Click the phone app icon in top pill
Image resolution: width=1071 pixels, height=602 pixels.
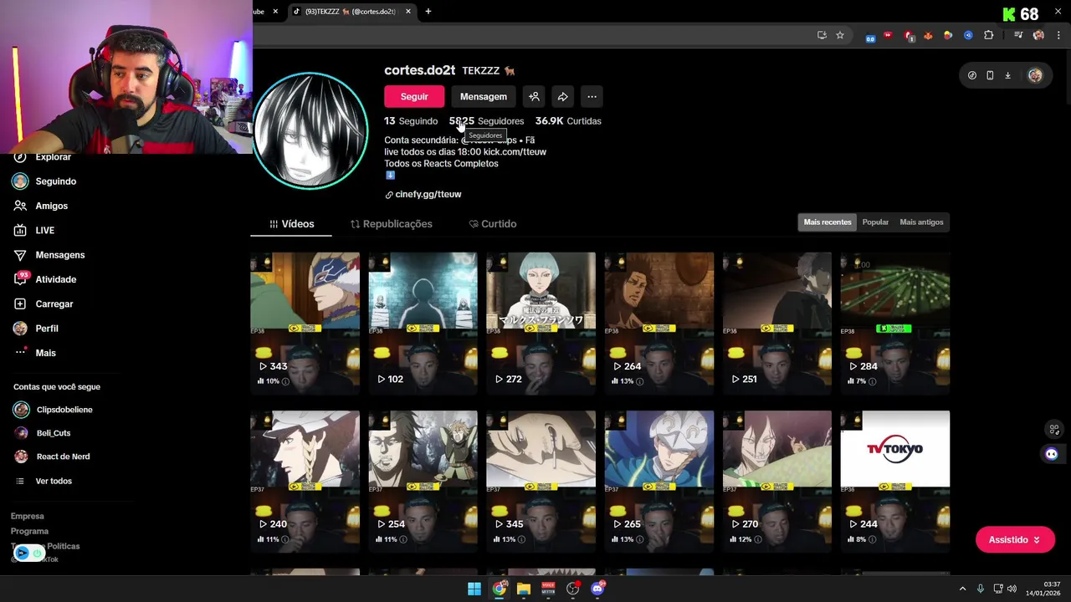[990, 75]
